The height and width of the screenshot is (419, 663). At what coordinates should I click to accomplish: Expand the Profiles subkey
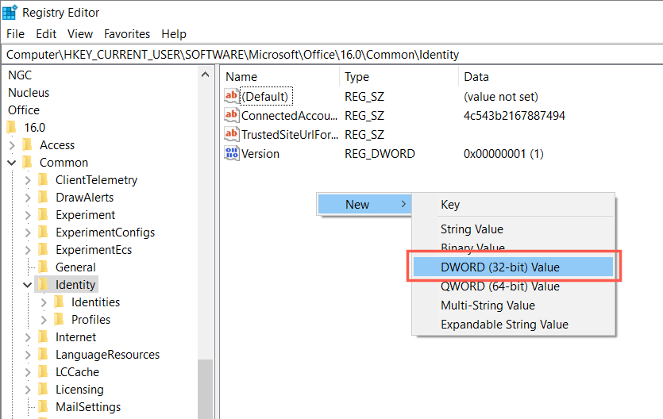(44, 320)
